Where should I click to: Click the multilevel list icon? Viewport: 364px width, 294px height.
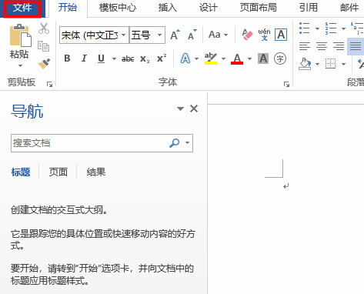click(358, 28)
